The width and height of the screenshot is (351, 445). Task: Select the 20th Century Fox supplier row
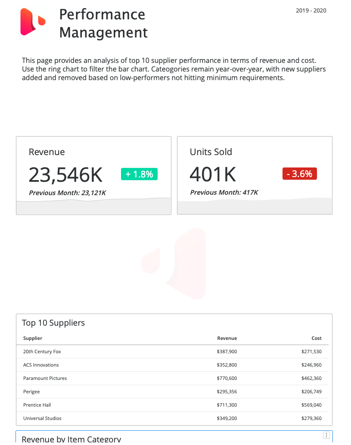tap(42, 352)
